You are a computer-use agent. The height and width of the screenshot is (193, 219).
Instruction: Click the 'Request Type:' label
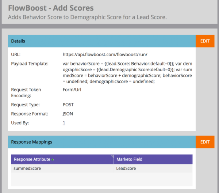click(x=26, y=105)
